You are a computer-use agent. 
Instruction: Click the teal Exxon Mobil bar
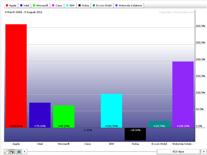[x=159, y=124]
